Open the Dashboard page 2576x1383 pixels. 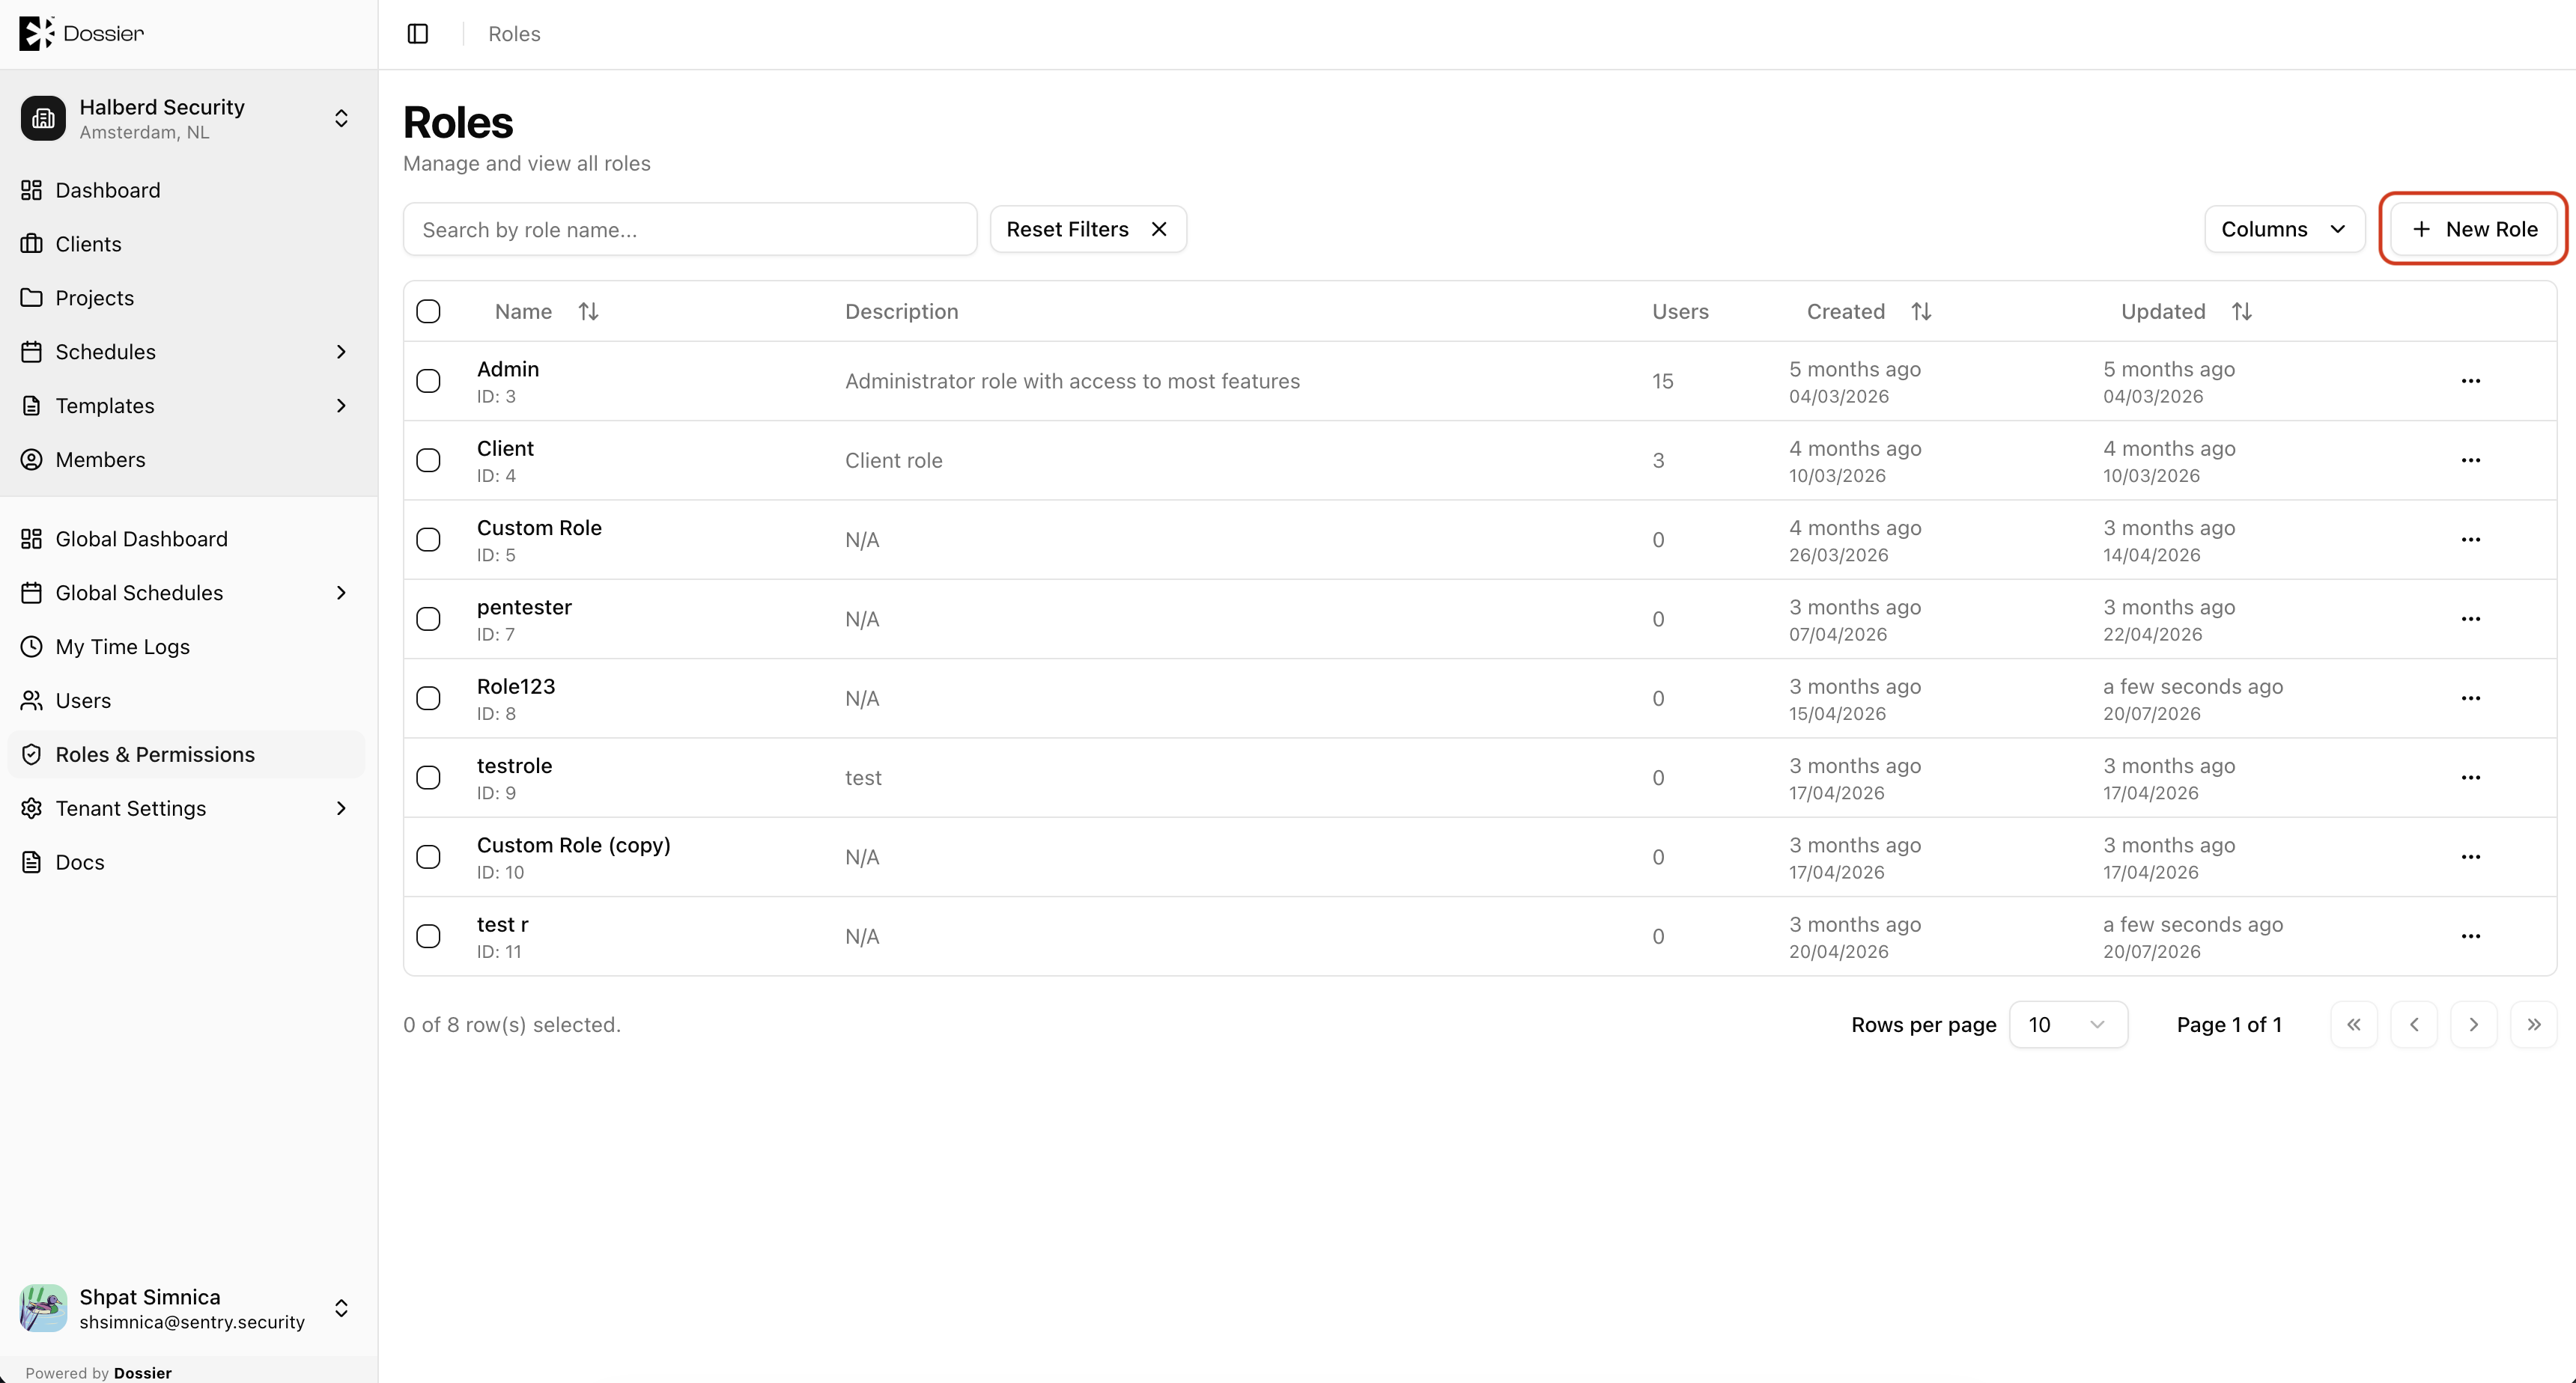[x=187, y=190]
